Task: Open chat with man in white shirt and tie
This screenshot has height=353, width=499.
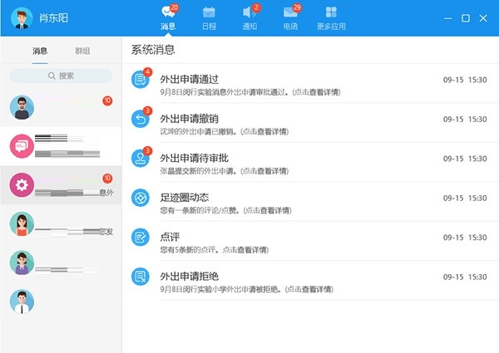Action: [22, 302]
